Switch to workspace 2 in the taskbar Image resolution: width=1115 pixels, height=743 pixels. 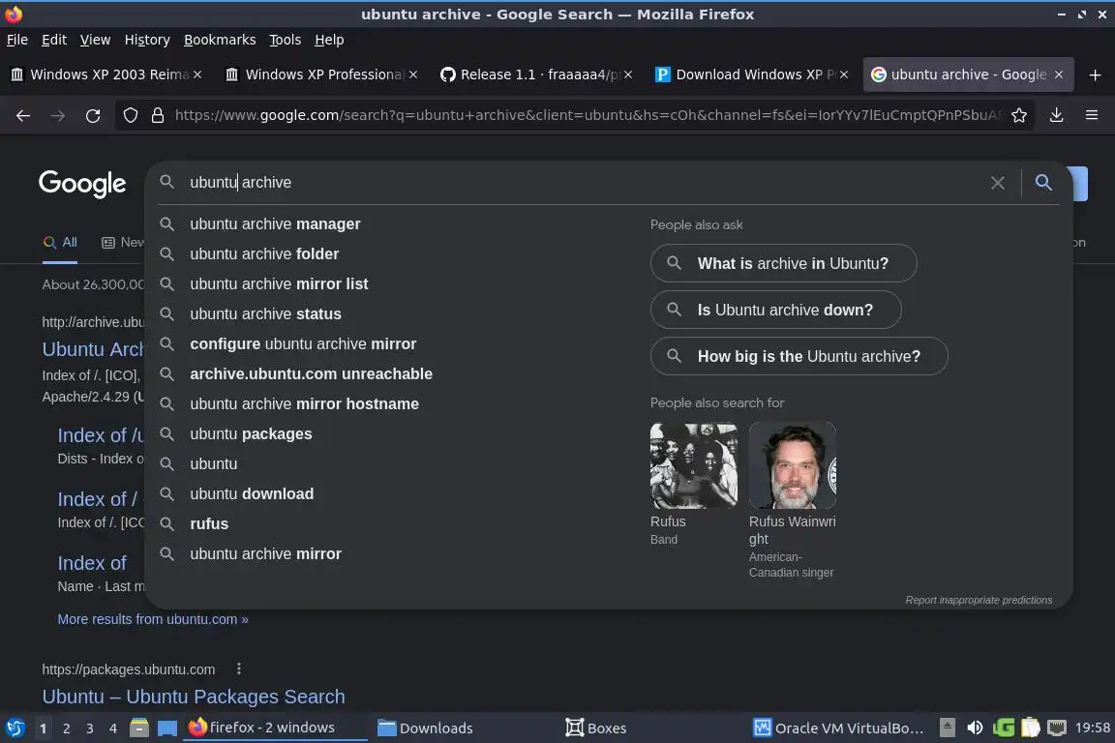66,728
